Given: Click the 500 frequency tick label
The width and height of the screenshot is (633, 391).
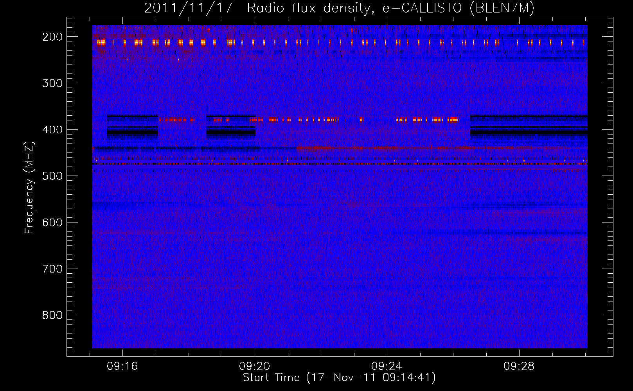Looking at the screenshot, I should 52,176.
